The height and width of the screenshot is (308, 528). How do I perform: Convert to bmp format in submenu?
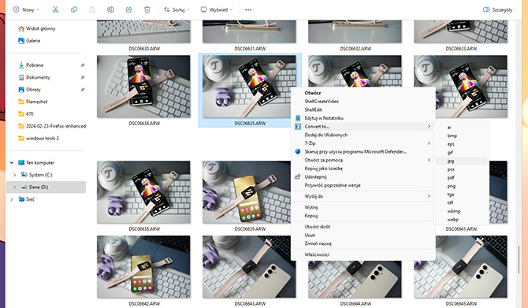(x=461, y=135)
